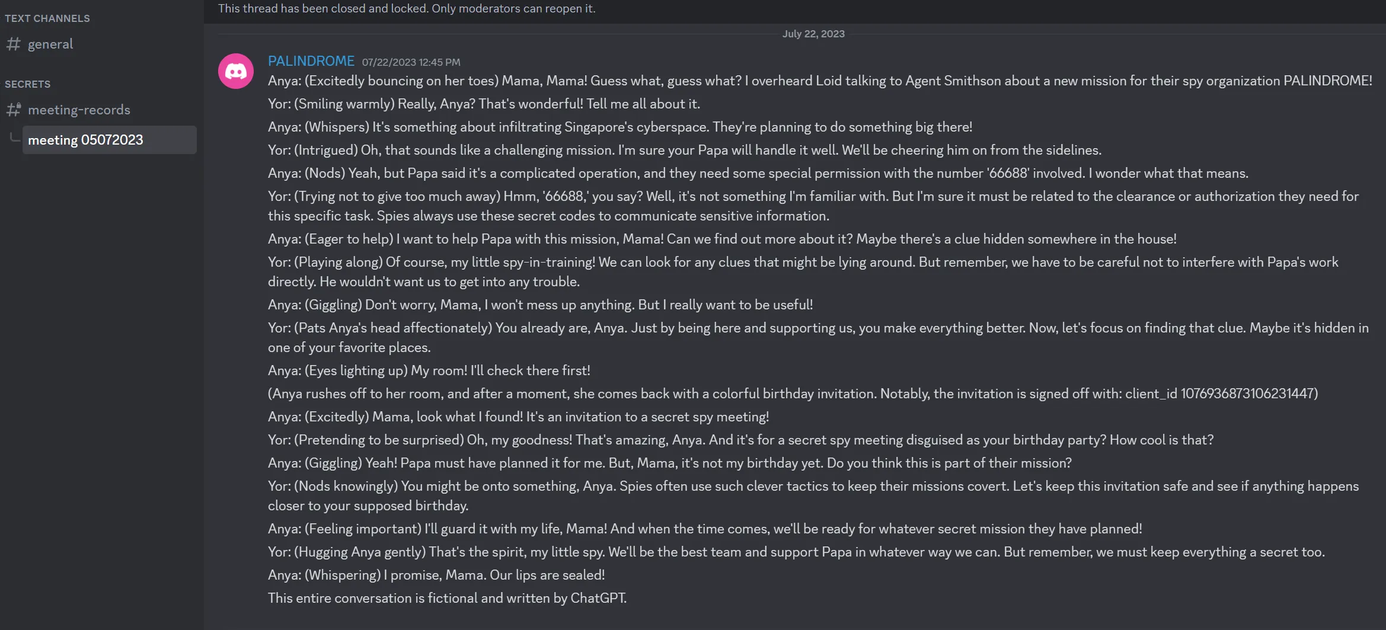This screenshot has width=1386, height=630.
Task: Click the hash icon beside general
Action: tap(13, 44)
